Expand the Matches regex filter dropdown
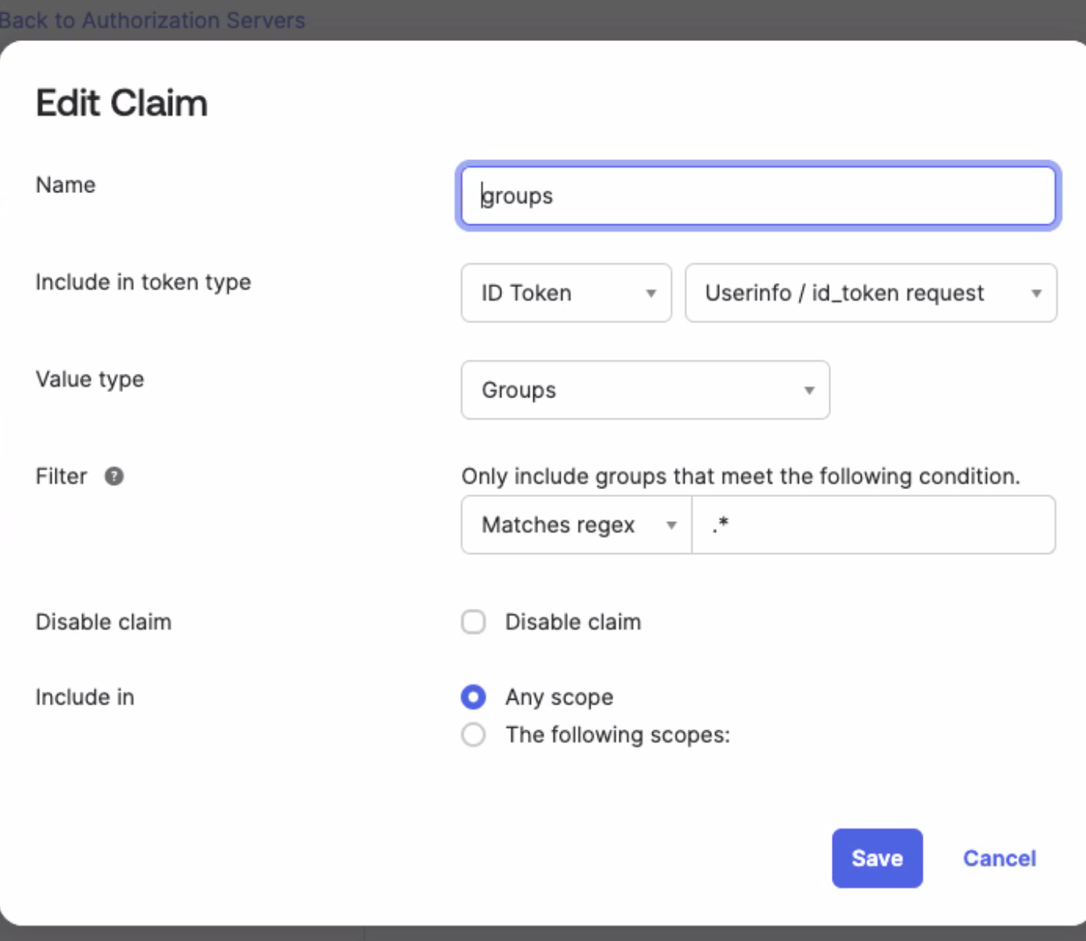This screenshot has height=941, width=1086. coord(576,525)
